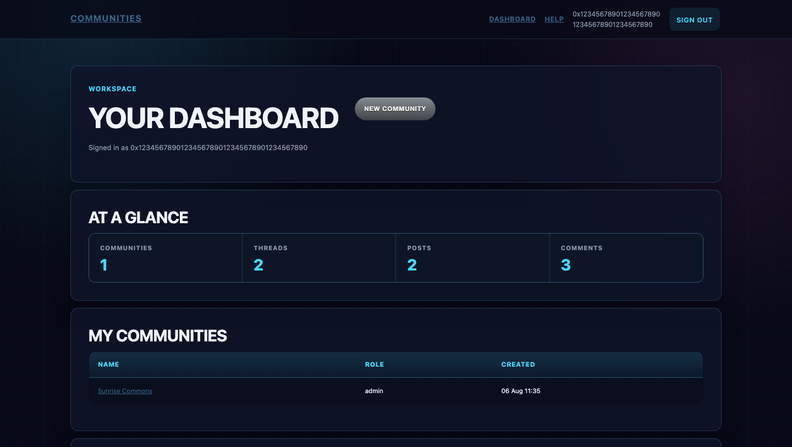Image resolution: width=792 pixels, height=447 pixels.
Task: Open the HELP navigation link
Action: (x=554, y=19)
